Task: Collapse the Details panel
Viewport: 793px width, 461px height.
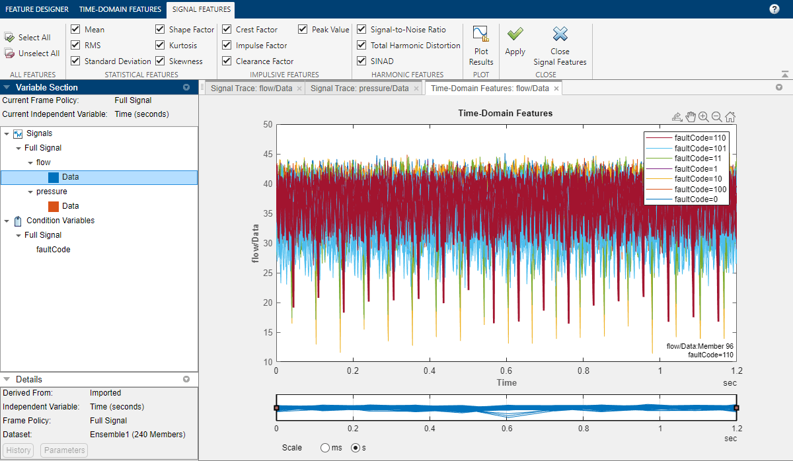Action: [7, 380]
